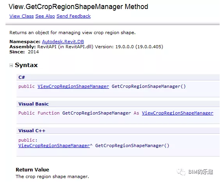Image resolution: width=222 pixels, height=182 pixels.
Task: Click the Visual Basic language header bar
Action: (118, 104)
